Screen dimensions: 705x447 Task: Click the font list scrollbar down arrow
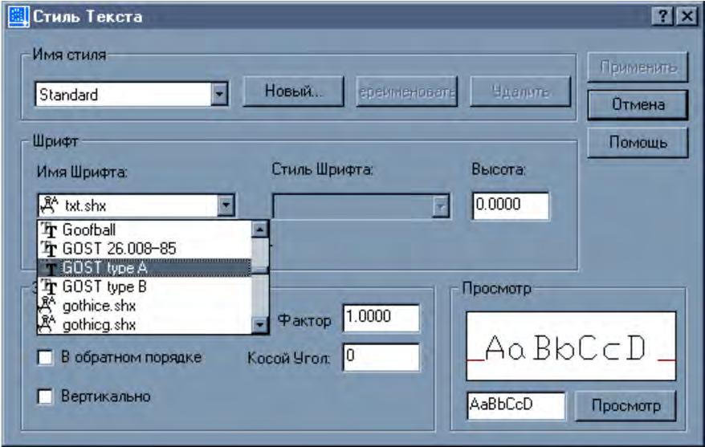coord(260,324)
